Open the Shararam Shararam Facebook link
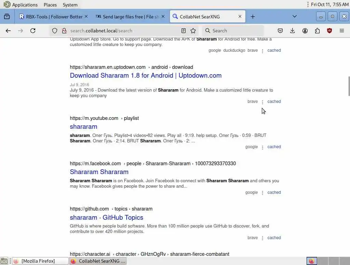This screenshot has height=265, width=350. pos(99,172)
